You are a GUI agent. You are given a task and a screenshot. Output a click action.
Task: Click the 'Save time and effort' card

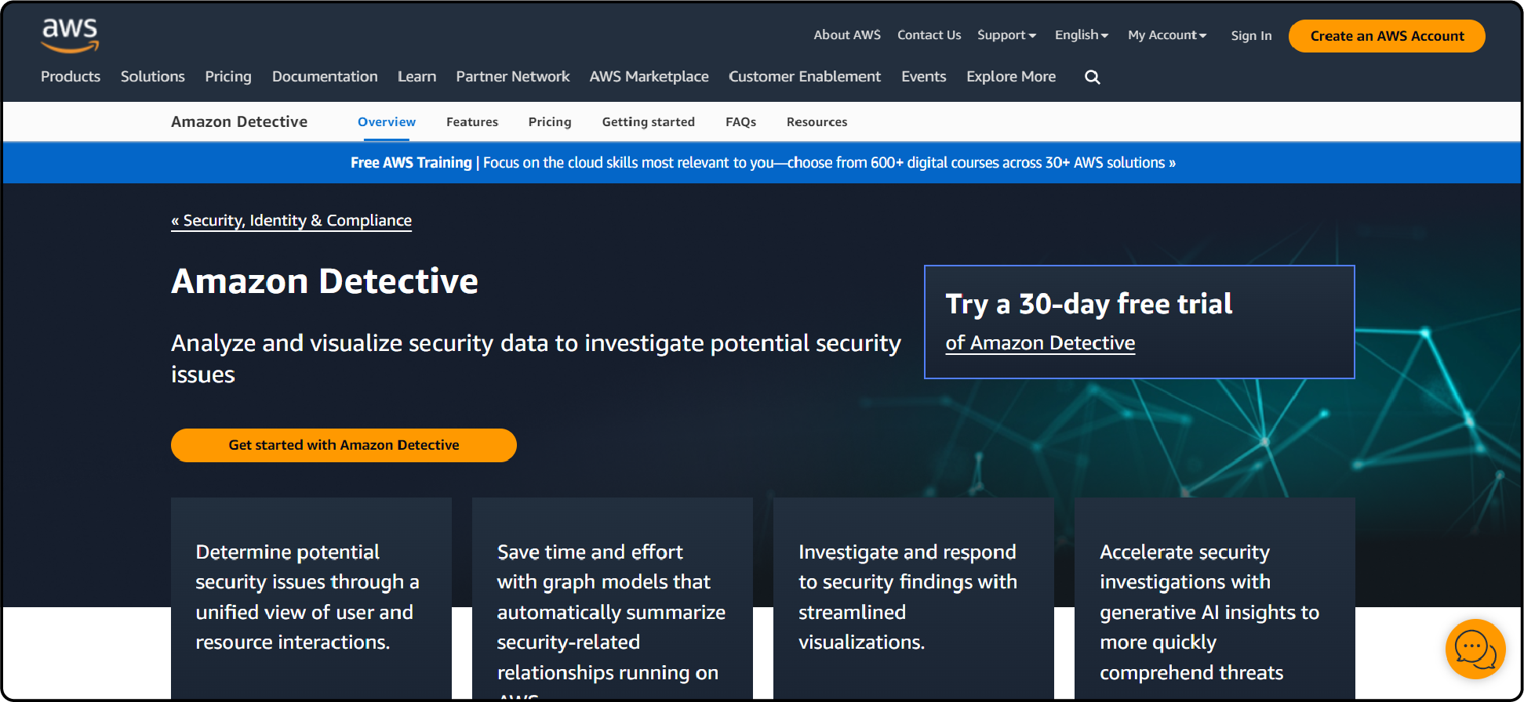(x=613, y=598)
